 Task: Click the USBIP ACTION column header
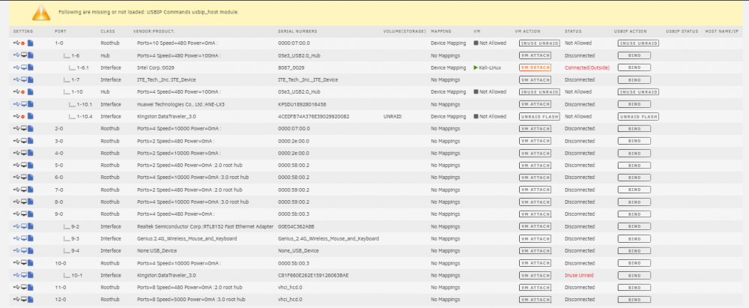[630, 31]
